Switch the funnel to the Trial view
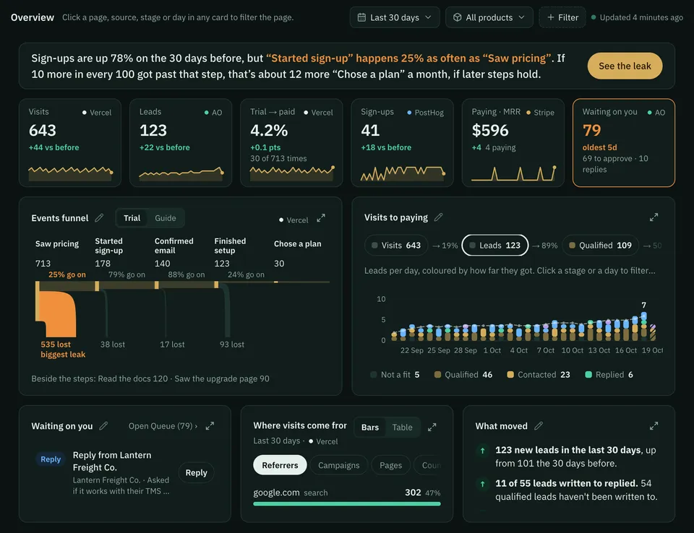The image size is (694, 533). pos(132,217)
